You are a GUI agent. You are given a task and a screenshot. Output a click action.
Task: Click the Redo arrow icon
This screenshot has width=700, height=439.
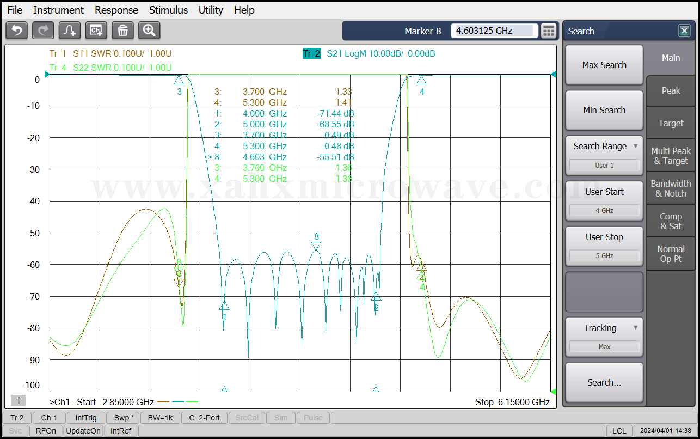[43, 31]
